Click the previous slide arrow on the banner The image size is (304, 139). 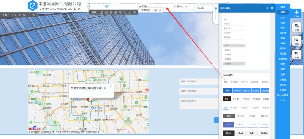[3, 39]
